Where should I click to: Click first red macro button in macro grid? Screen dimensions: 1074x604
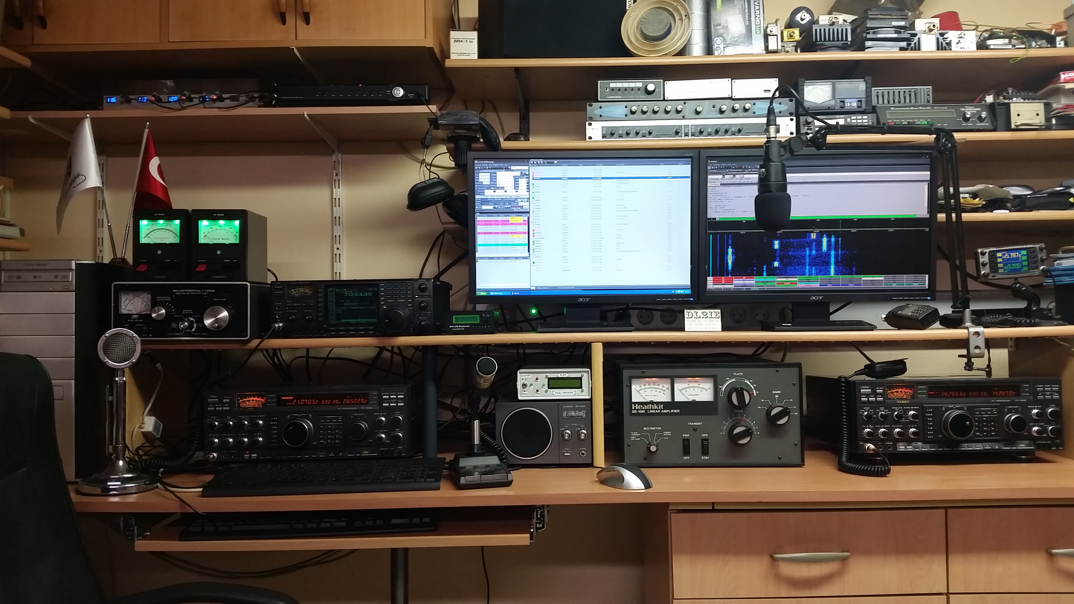723,278
